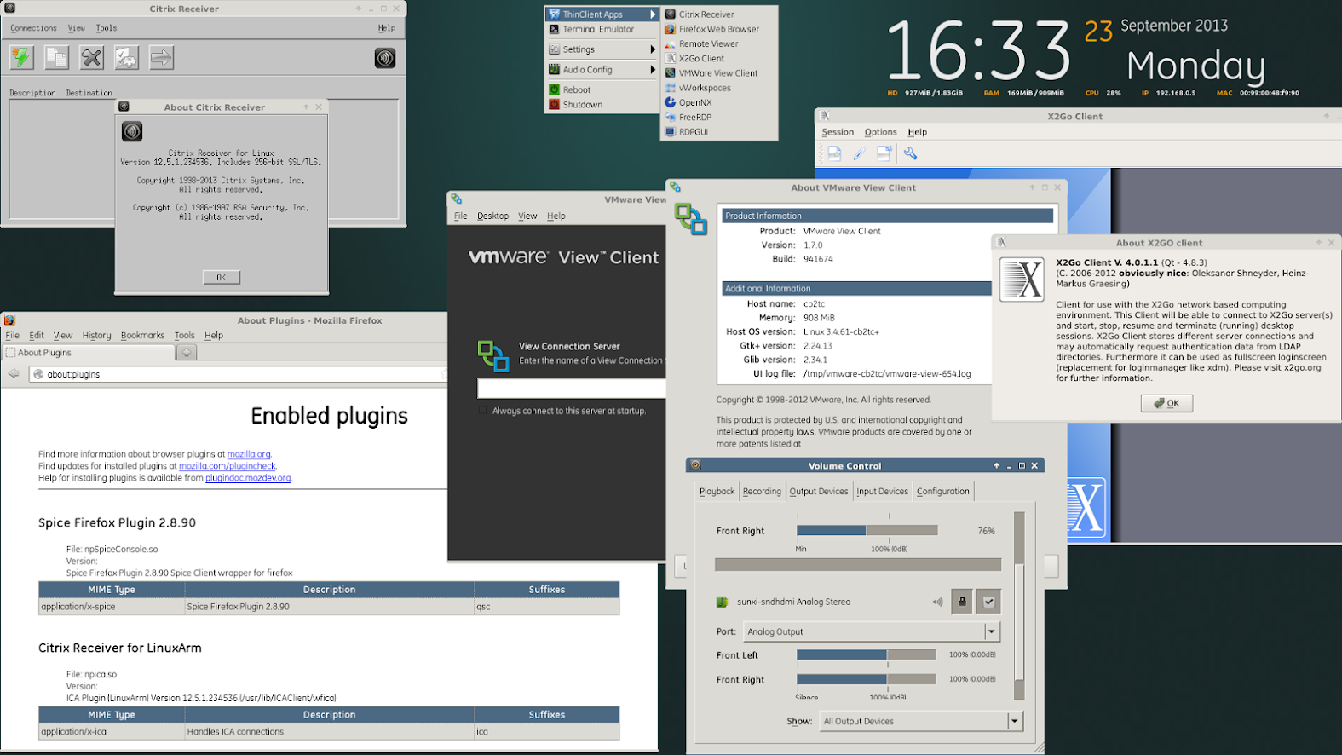Image resolution: width=1342 pixels, height=755 pixels.
Task: Click the new session icon in X2Go Client toolbar
Action: (x=834, y=153)
